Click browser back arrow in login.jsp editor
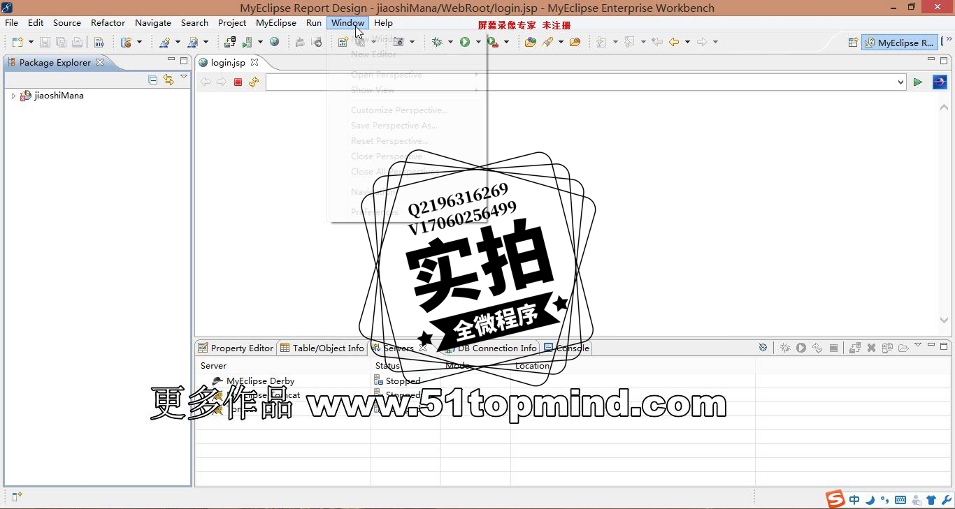This screenshot has width=955, height=509. pos(206,82)
